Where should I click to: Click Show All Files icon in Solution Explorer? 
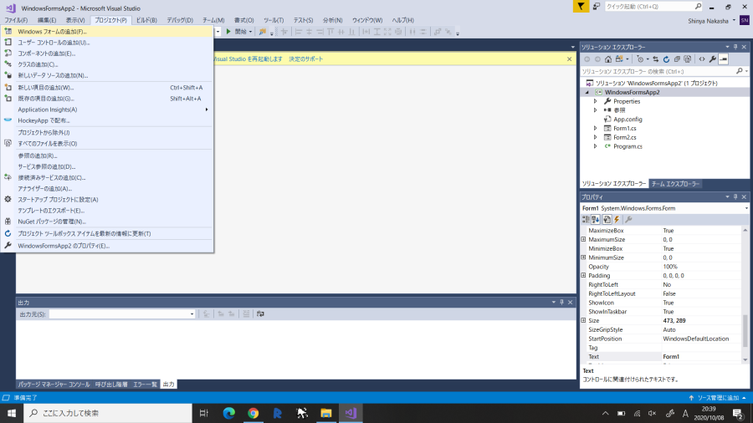point(688,59)
